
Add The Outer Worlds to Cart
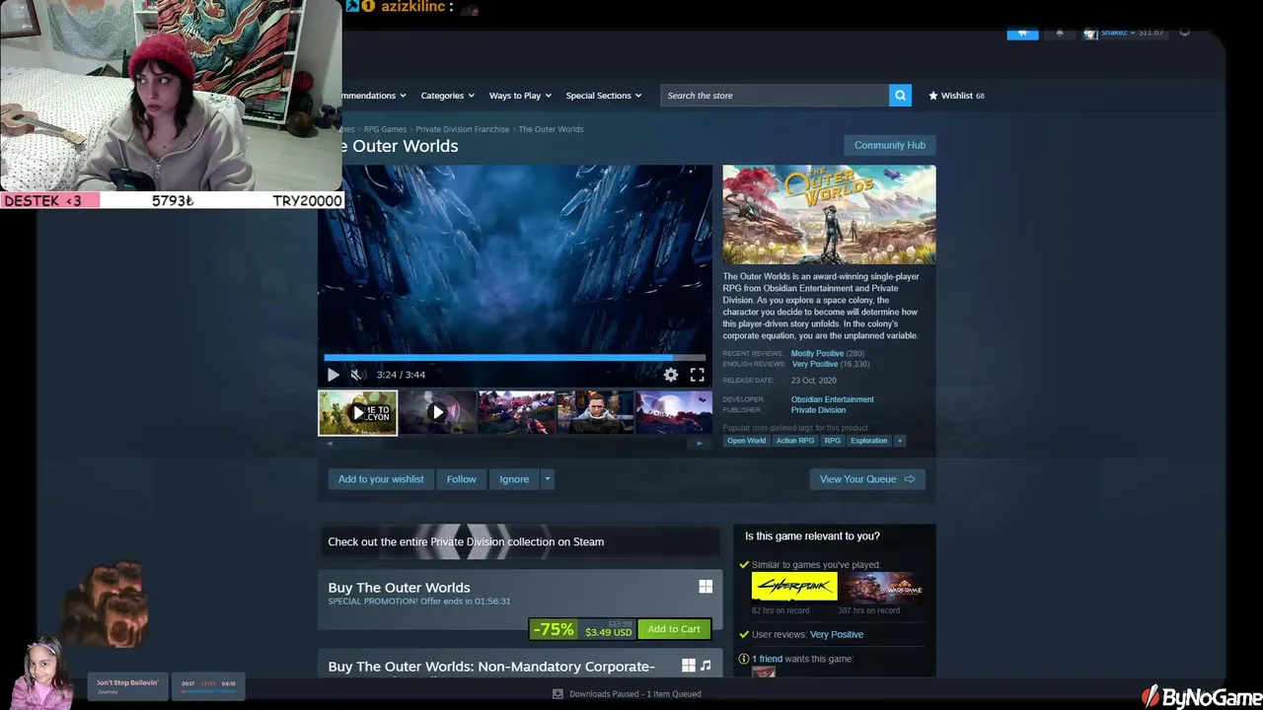tap(674, 629)
